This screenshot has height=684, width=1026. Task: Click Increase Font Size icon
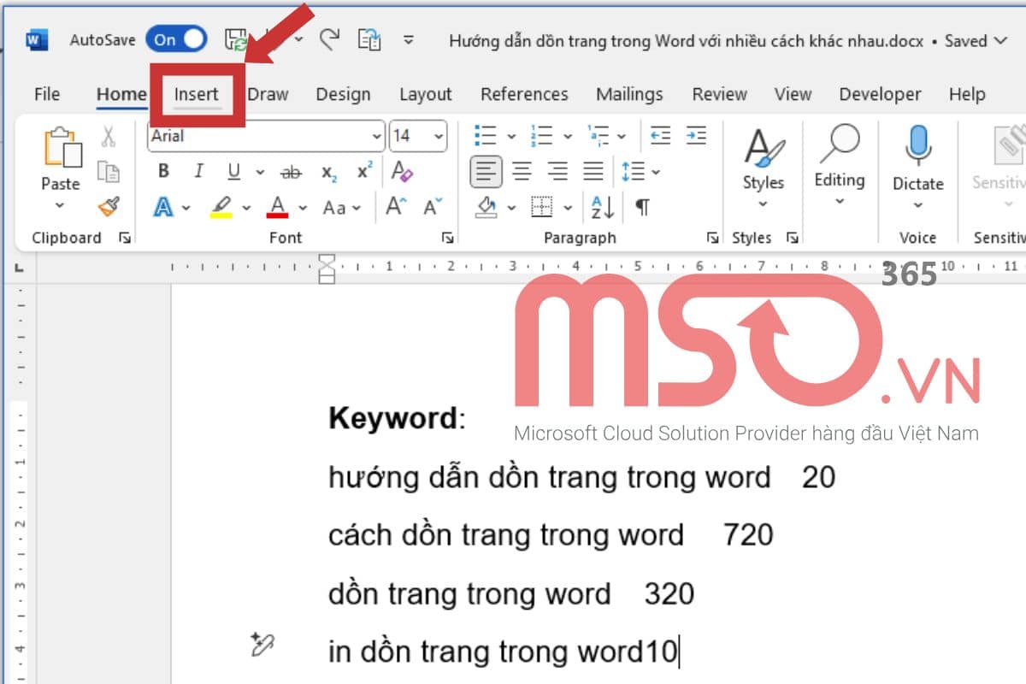[396, 206]
